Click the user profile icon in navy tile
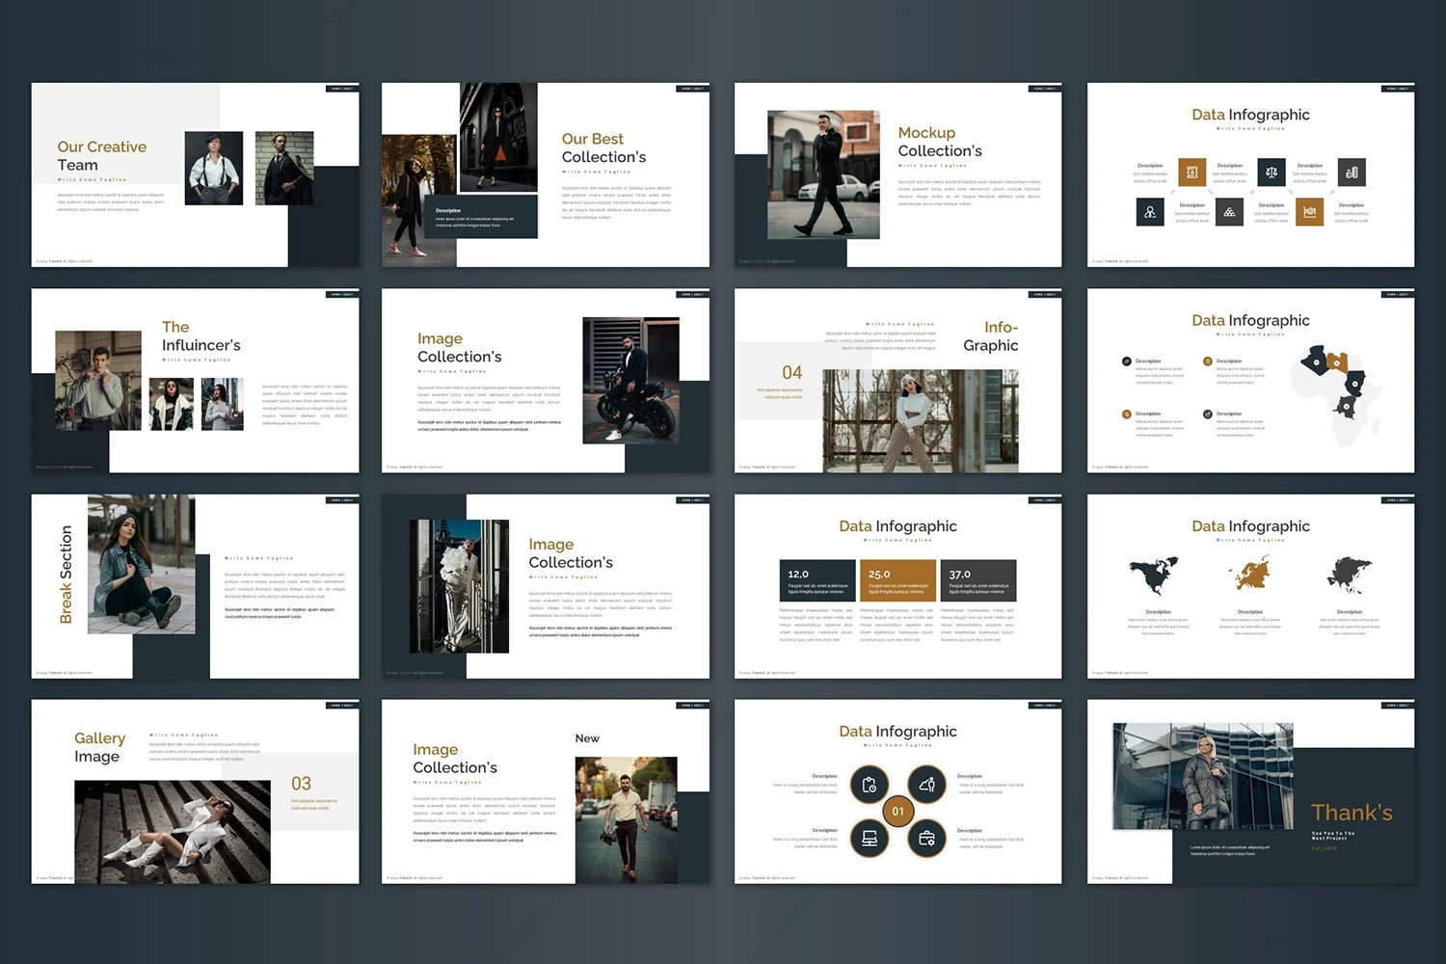The width and height of the screenshot is (1446, 964). (1149, 212)
